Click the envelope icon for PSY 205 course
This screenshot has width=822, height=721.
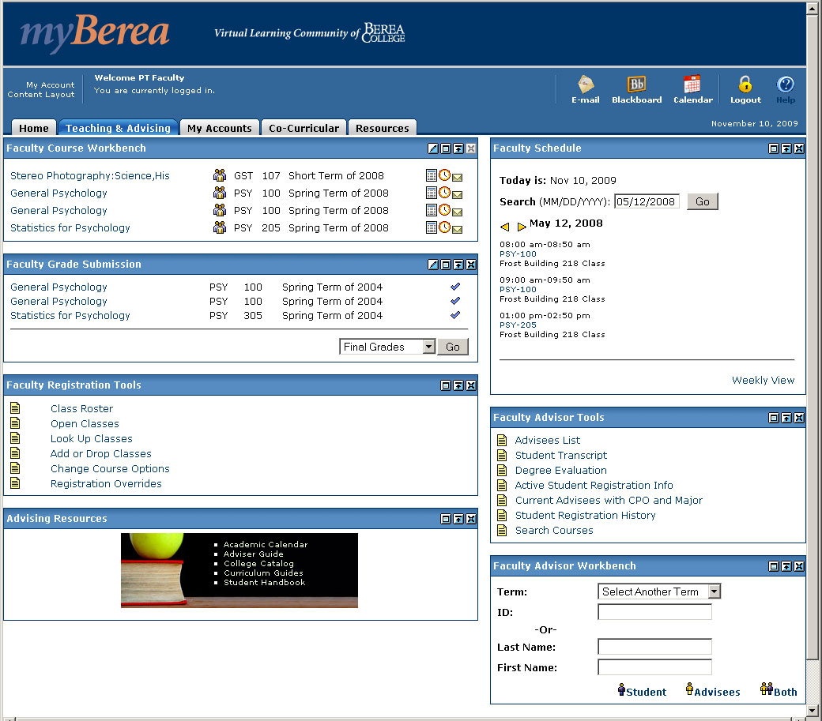point(457,230)
